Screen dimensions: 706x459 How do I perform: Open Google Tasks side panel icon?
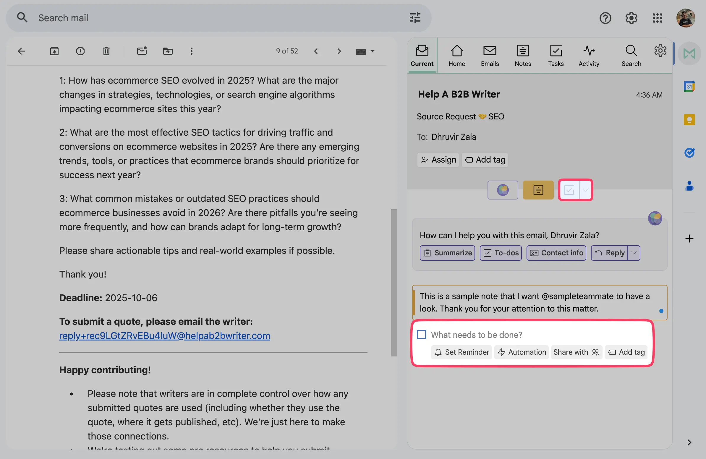click(x=689, y=153)
